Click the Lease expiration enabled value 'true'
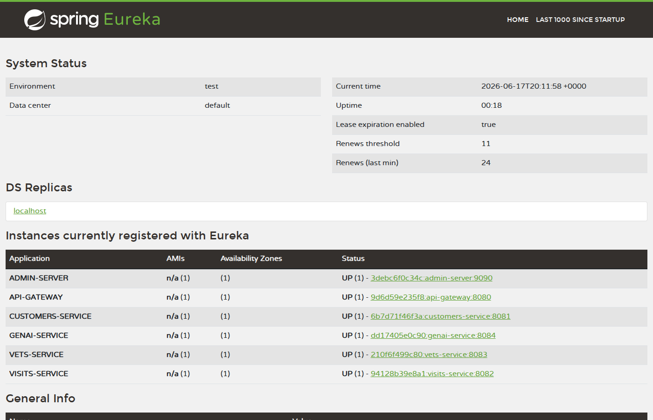653x420 pixels. tap(488, 125)
